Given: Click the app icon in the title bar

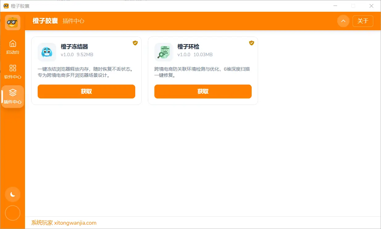Looking at the screenshot, I should [6, 6].
